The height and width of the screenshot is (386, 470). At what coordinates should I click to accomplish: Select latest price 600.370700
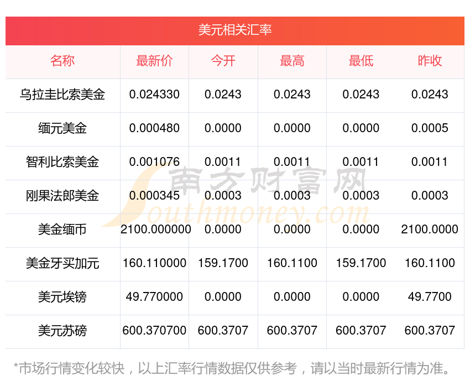click(154, 331)
